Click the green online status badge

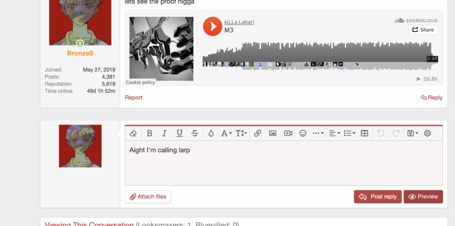80,44
